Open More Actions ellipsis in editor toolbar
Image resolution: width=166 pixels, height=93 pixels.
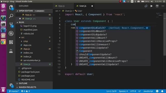coord(163,6)
